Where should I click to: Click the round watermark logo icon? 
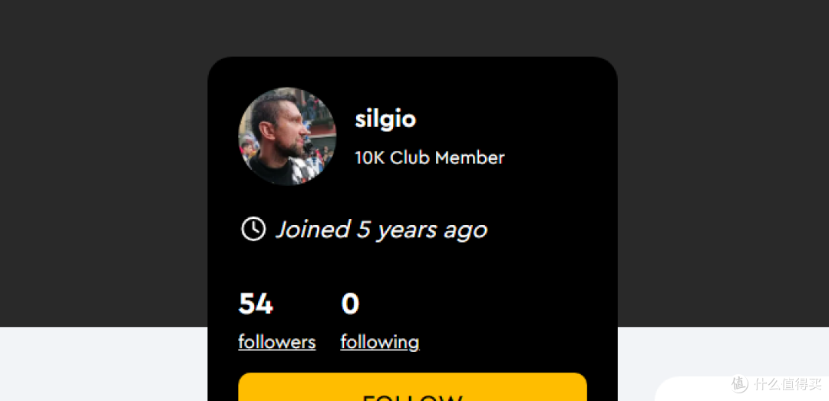pos(739,383)
